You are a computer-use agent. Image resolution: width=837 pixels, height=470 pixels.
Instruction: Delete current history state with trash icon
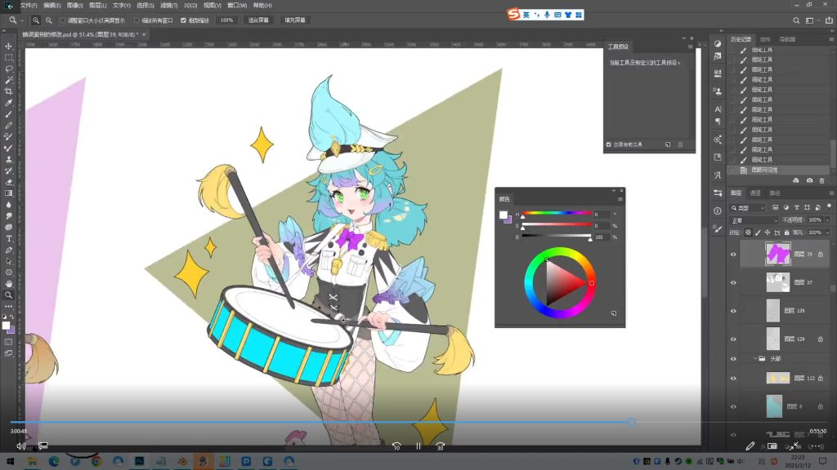(x=822, y=180)
